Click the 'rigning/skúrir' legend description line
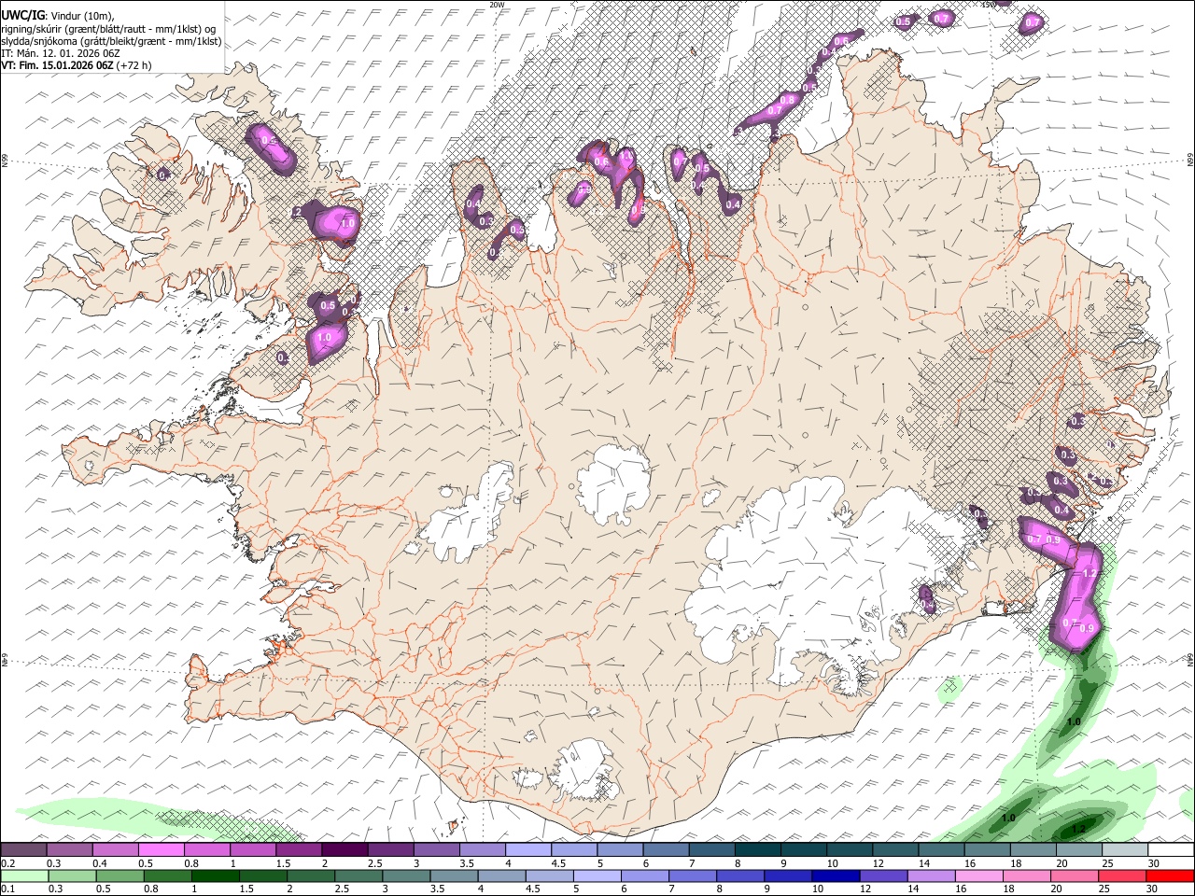The width and height of the screenshot is (1195, 896). coord(108,28)
